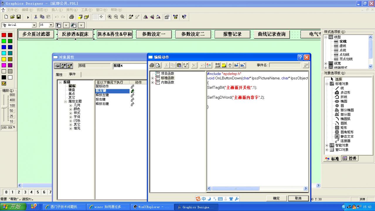Click the print preview icon in Edit Action dialog
This screenshot has width=375, height=211.
[158, 65]
